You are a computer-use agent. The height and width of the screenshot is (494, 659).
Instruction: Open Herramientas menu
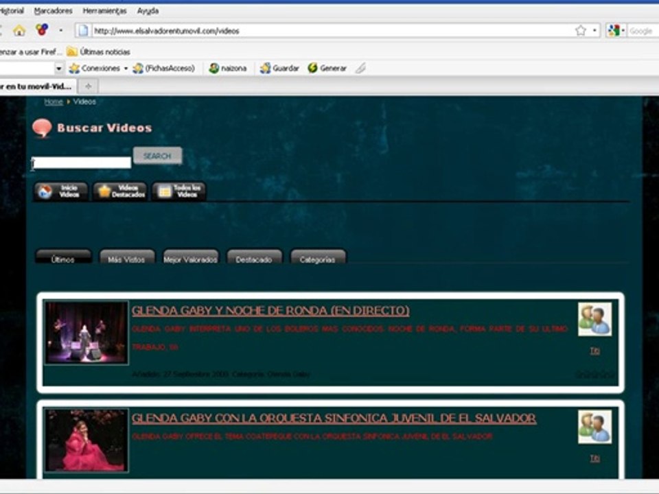tap(104, 11)
